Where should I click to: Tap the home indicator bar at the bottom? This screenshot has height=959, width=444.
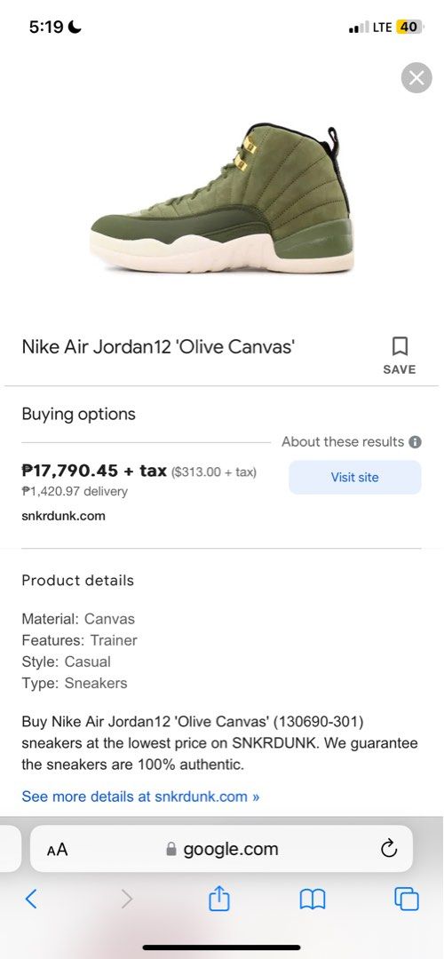coord(222,947)
